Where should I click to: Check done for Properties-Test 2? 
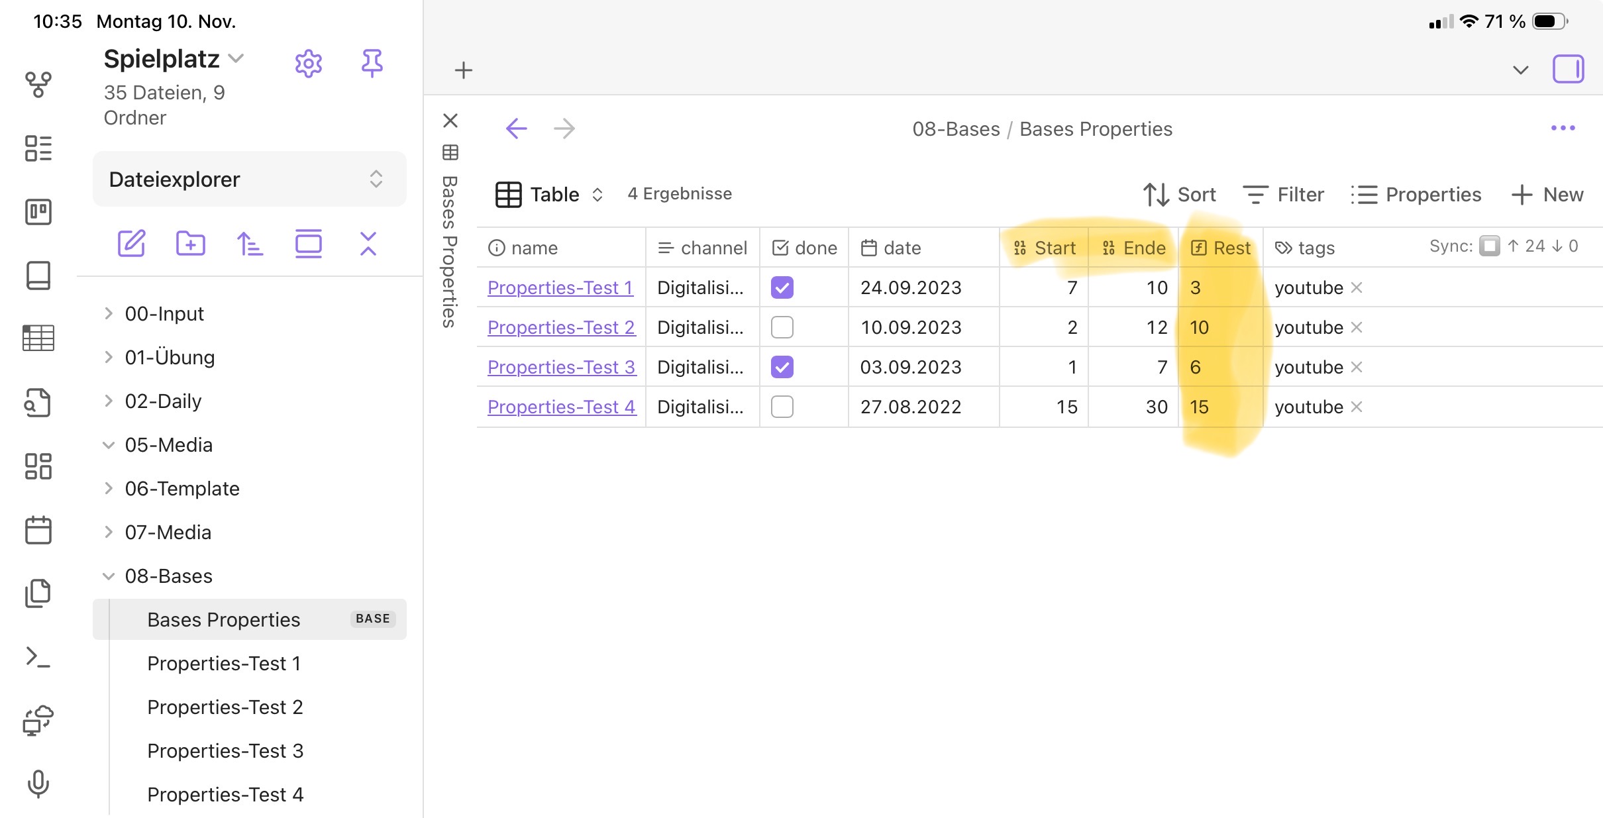(x=782, y=327)
